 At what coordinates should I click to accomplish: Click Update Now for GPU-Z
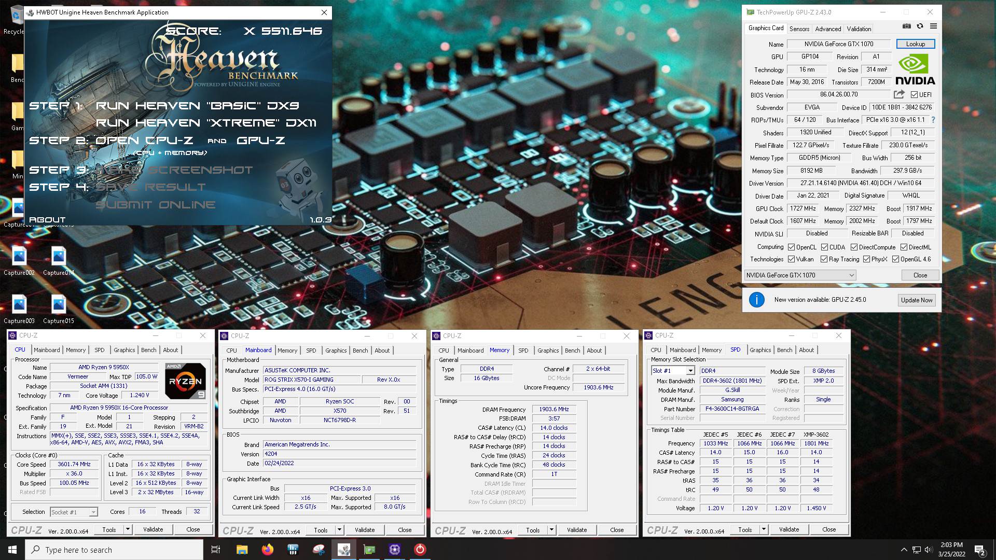tap(917, 300)
